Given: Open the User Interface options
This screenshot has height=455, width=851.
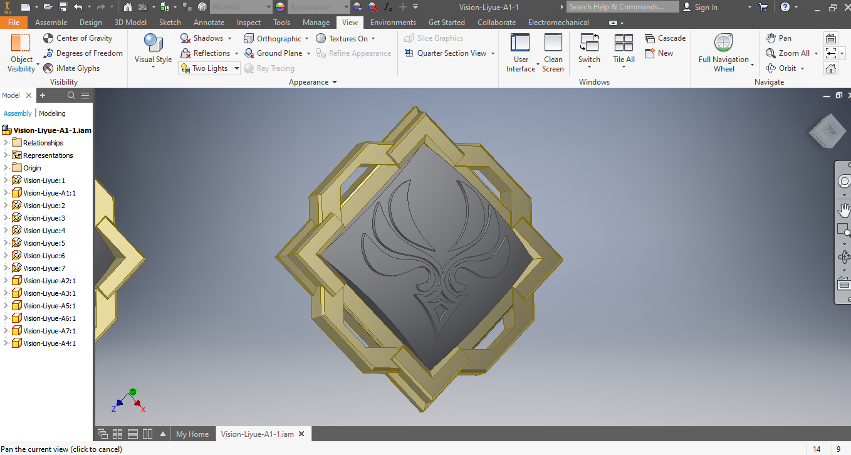Looking at the screenshot, I should (521, 53).
